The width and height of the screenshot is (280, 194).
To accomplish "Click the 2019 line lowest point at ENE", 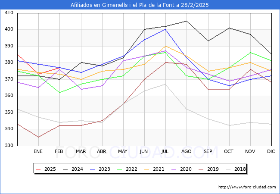I will pyautogui.click(x=38, y=137).
